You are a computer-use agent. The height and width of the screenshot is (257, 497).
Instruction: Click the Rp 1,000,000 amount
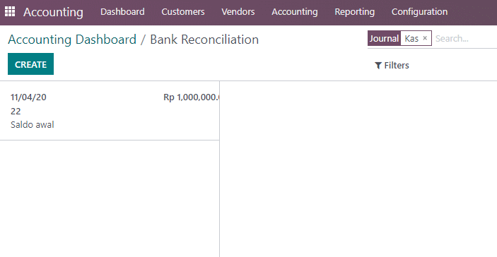coord(192,97)
